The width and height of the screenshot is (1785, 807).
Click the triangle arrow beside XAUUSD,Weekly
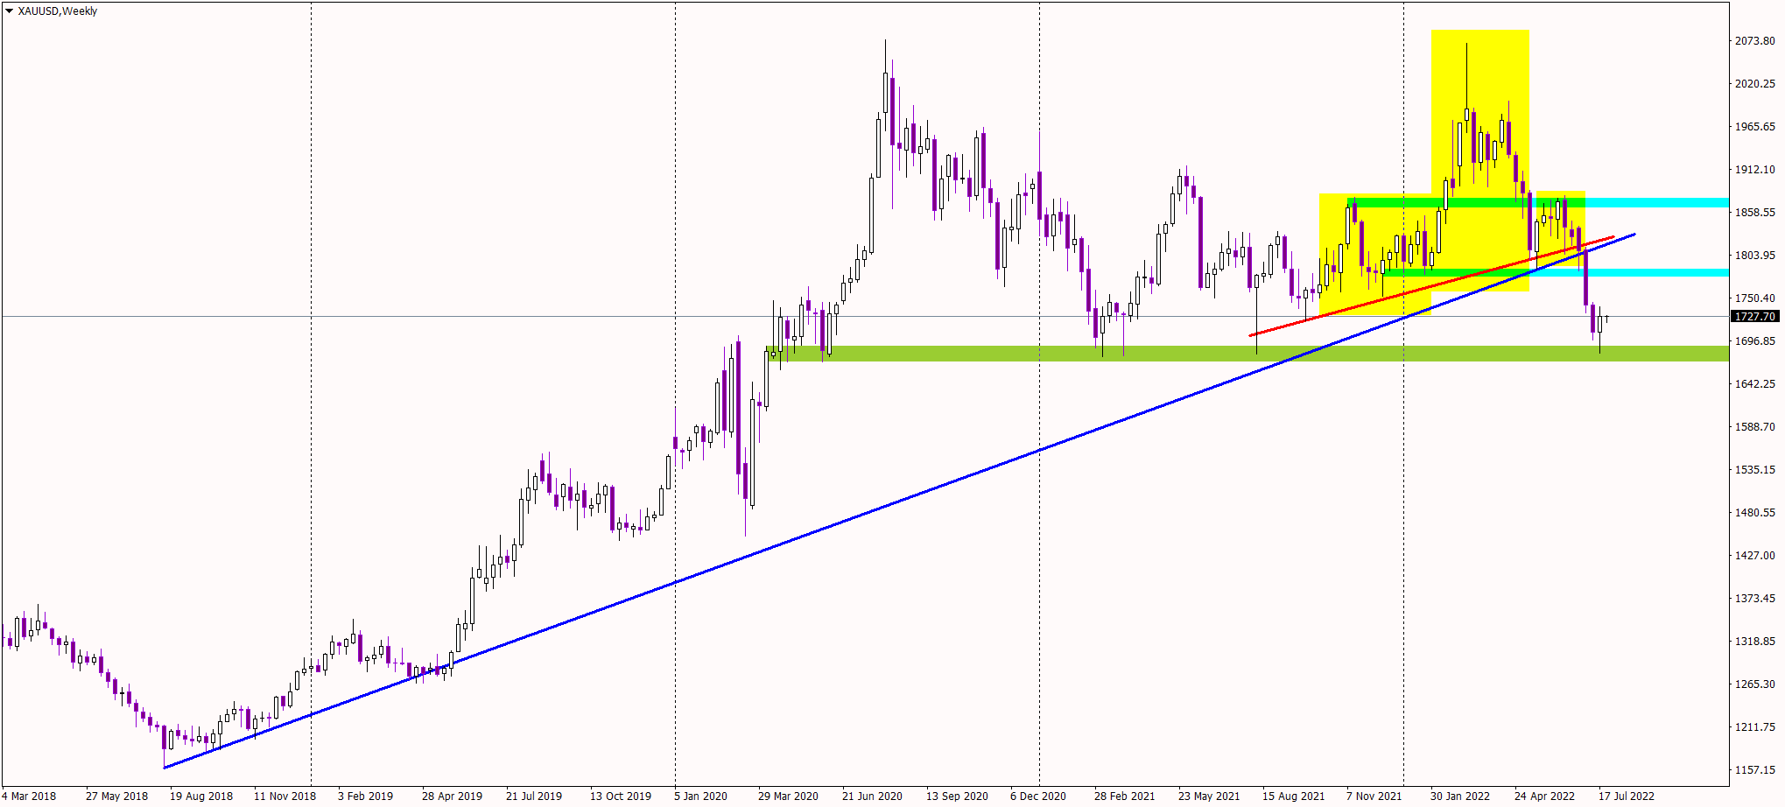pos(9,11)
